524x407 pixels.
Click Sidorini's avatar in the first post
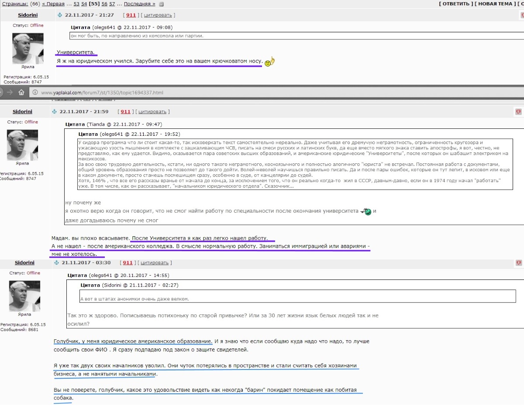(x=28, y=49)
